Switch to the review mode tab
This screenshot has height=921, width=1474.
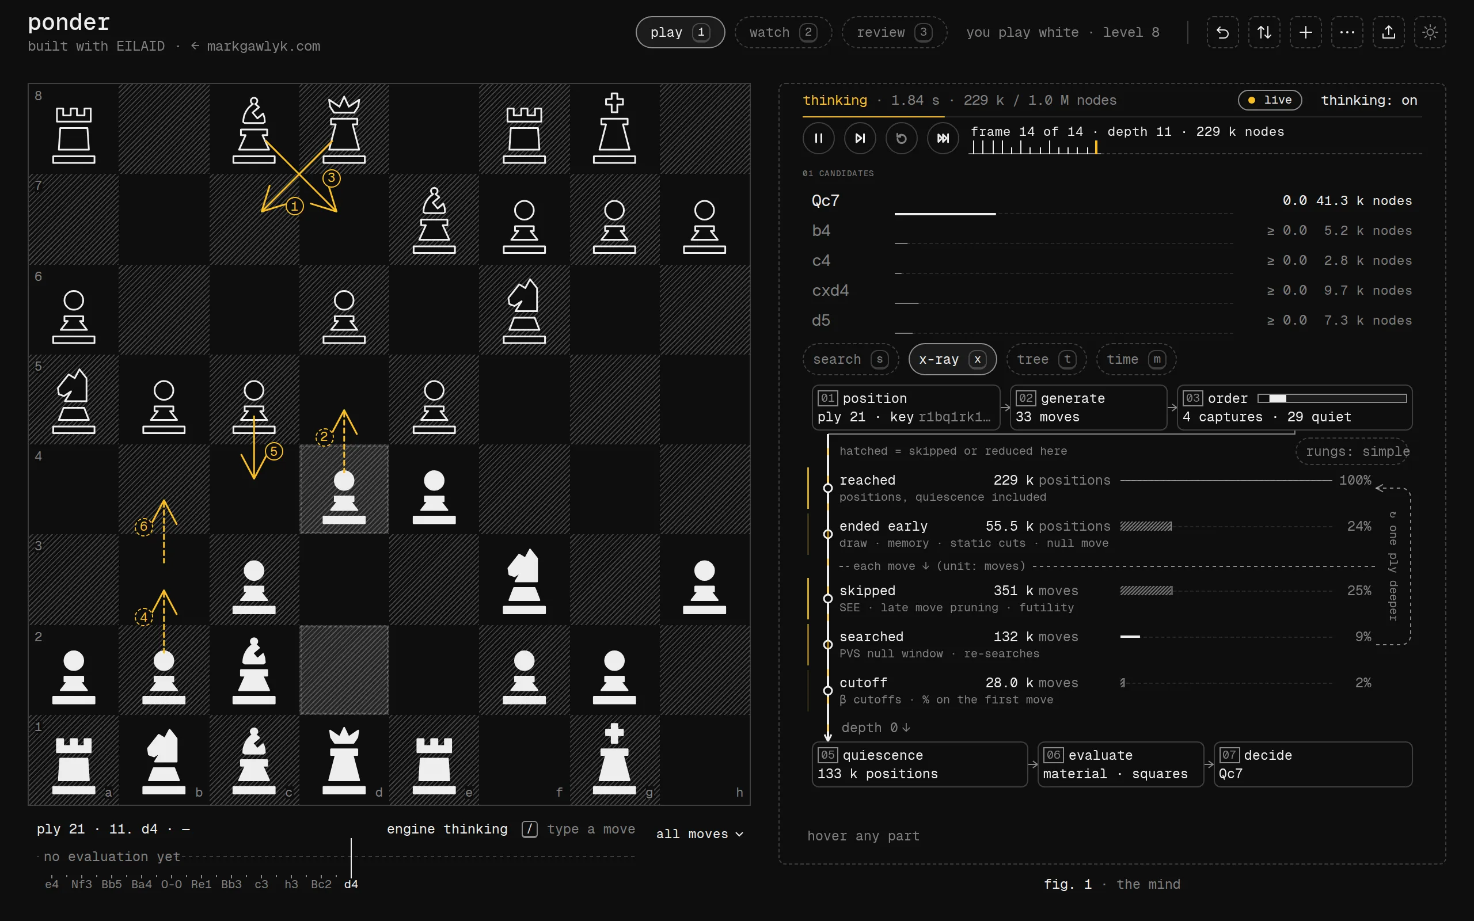click(894, 32)
